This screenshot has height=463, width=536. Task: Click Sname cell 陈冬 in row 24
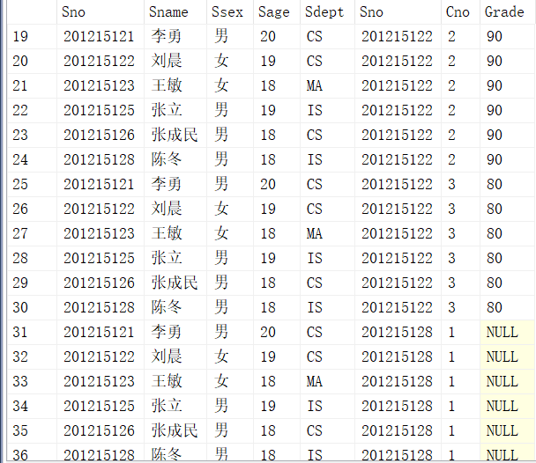click(175, 159)
